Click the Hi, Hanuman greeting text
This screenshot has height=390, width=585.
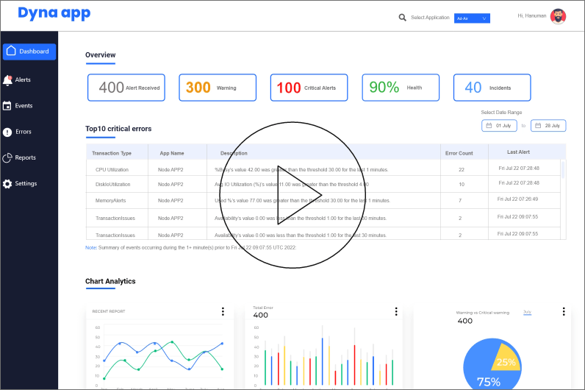pyautogui.click(x=531, y=15)
